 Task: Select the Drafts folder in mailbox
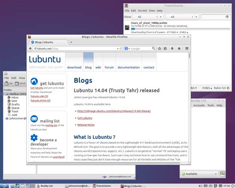(x=15, y=104)
